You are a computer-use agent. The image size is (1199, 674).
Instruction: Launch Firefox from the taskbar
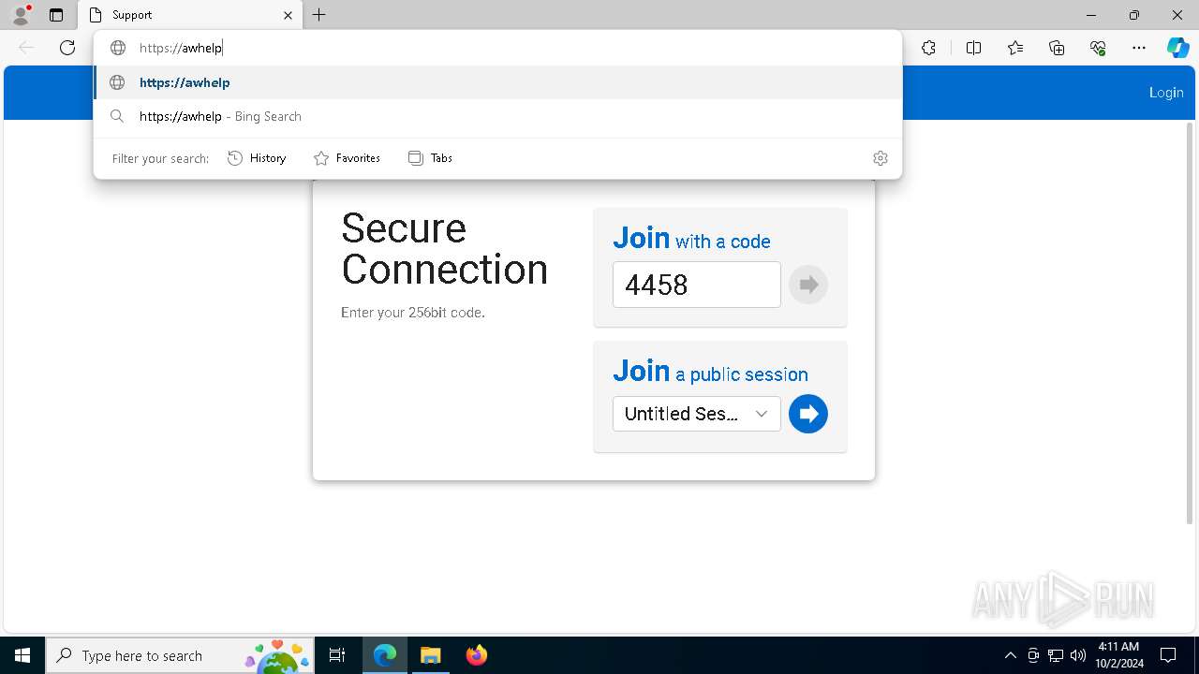click(x=476, y=655)
